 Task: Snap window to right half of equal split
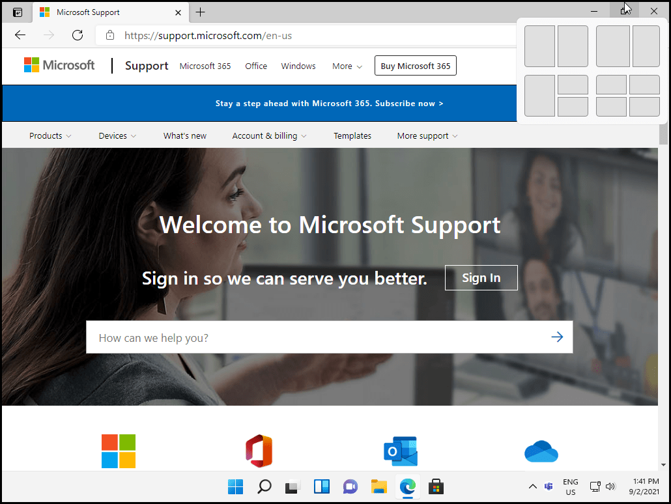(573, 46)
